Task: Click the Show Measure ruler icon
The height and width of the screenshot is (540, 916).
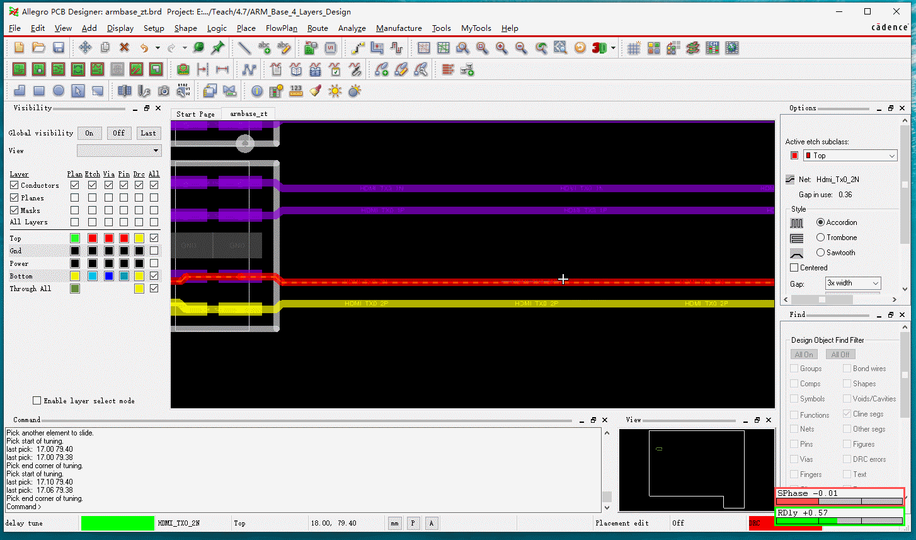Action: pos(296,91)
